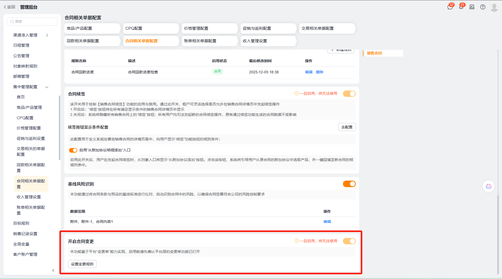The image size is (502, 279).
Task: Click the 合同回款进度 rule name cell
Action: [x=83, y=72]
